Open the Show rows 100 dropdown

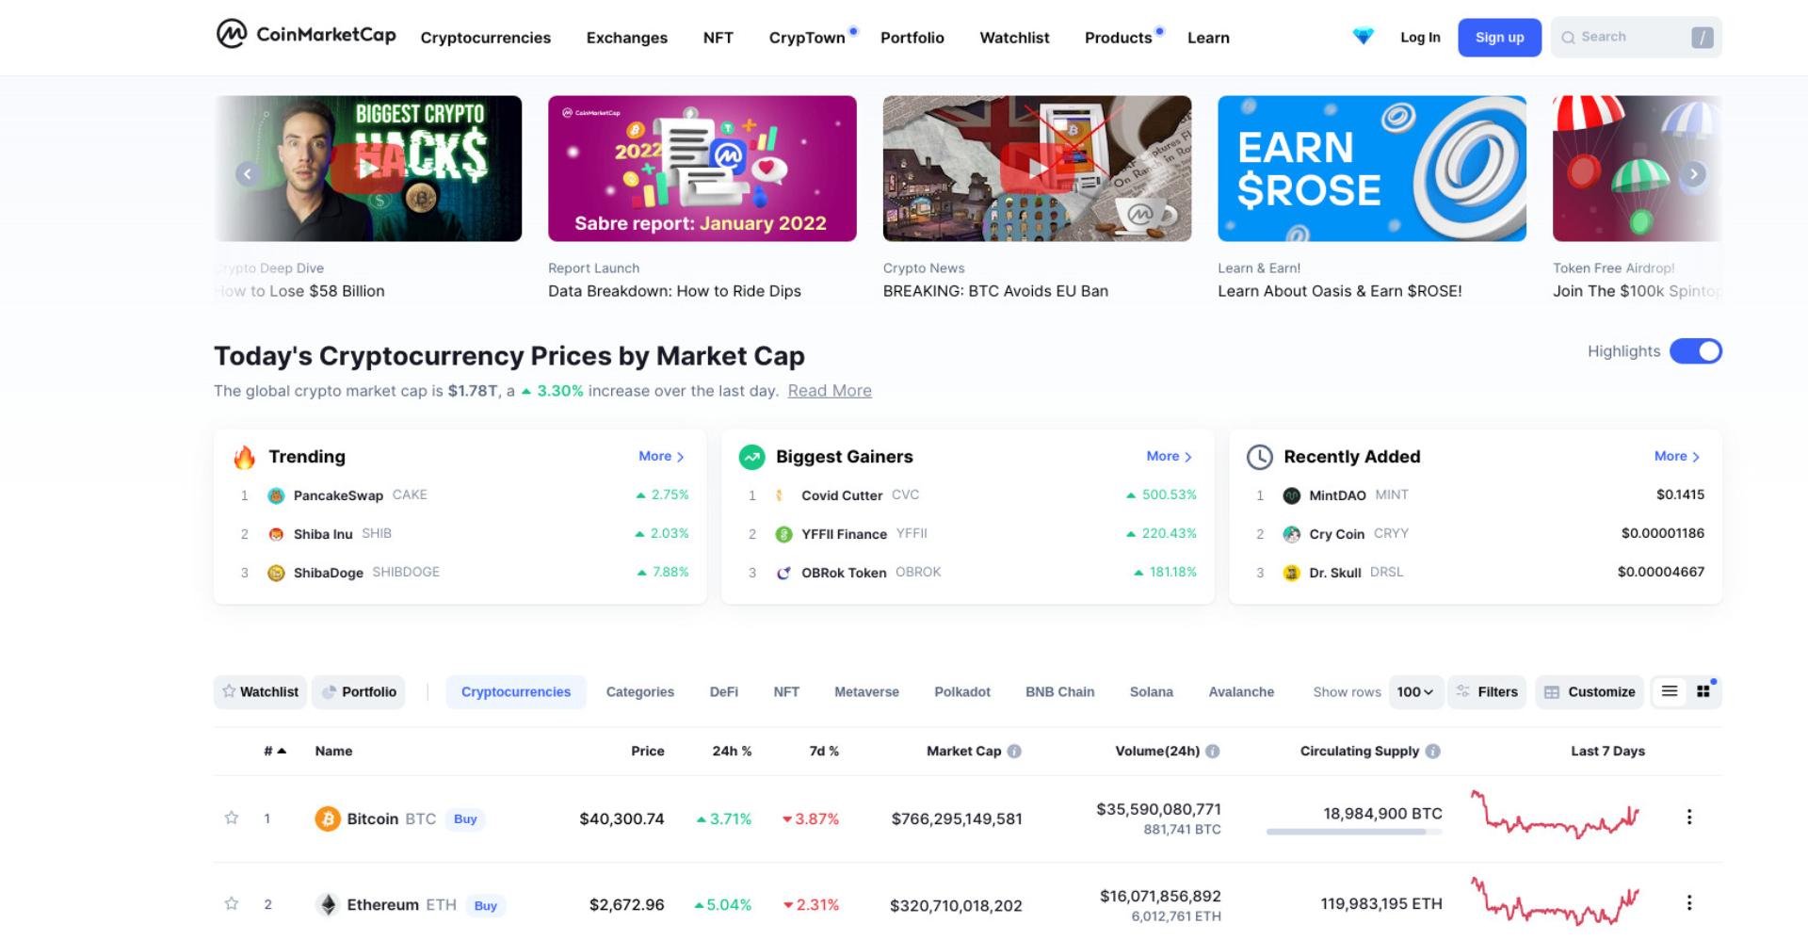1415,691
